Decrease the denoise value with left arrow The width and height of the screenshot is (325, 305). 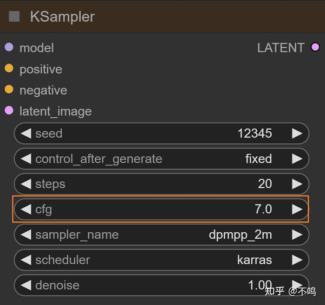point(25,284)
